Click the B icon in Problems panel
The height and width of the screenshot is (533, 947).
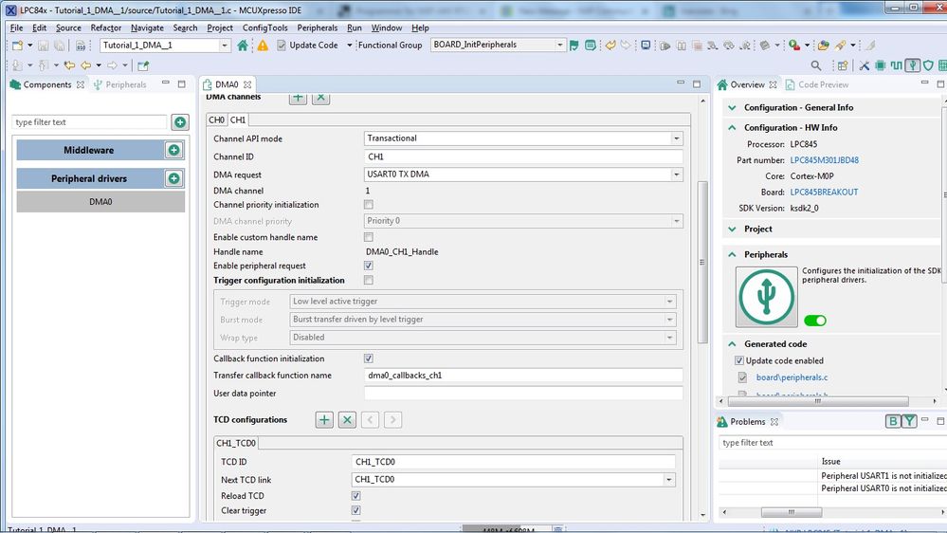click(893, 421)
